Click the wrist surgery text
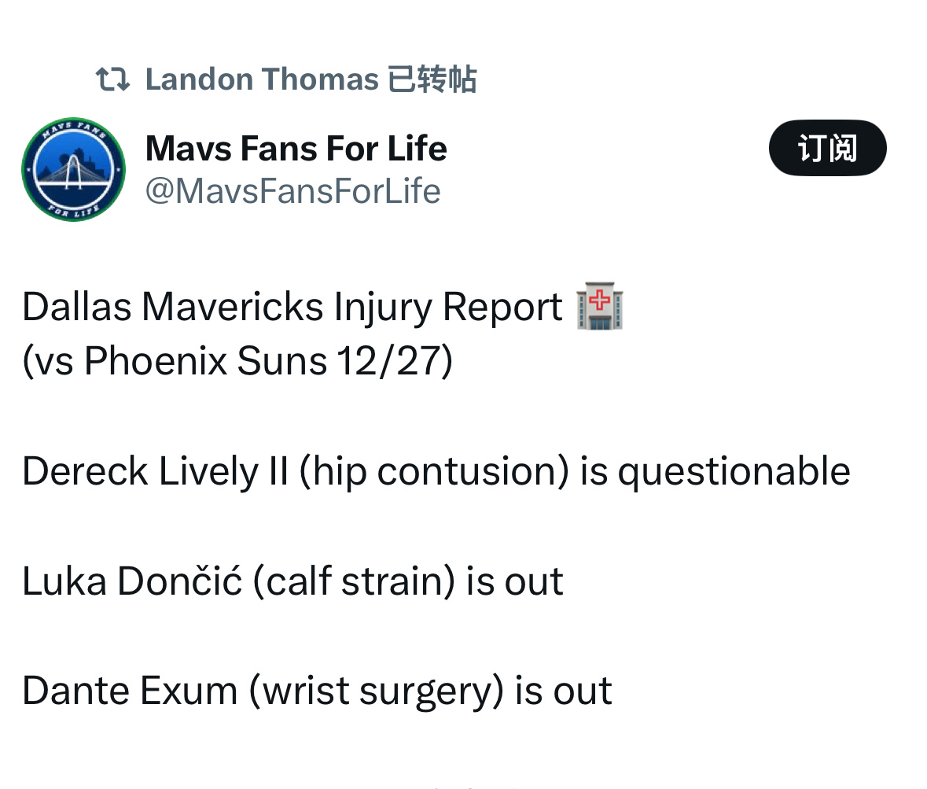The width and height of the screenshot is (927, 789). pyautogui.click(x=377, y=691)
